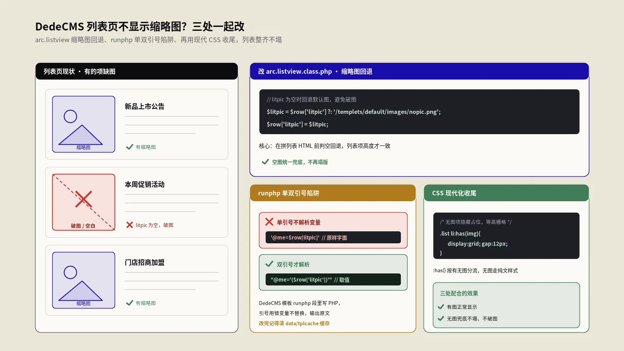The image size is (624, 351).
Task: Click the broken image placeholder for 本周促销活动
Action: 83,202
